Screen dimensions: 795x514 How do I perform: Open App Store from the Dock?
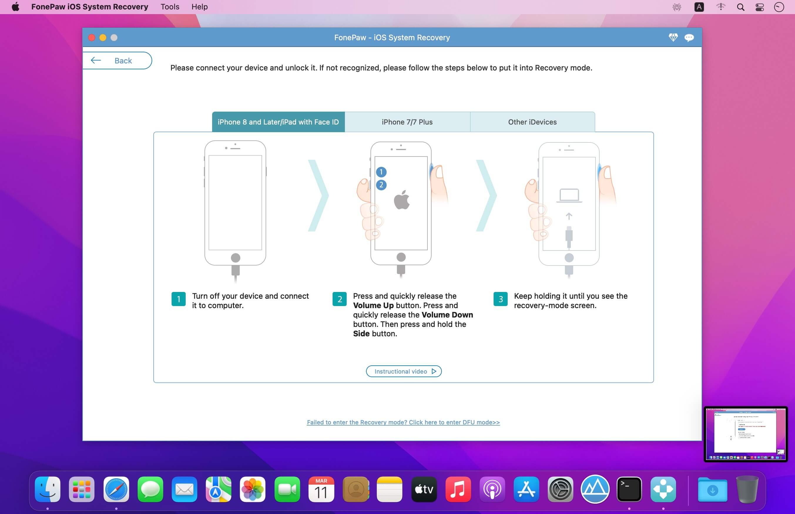pos(526,489)
